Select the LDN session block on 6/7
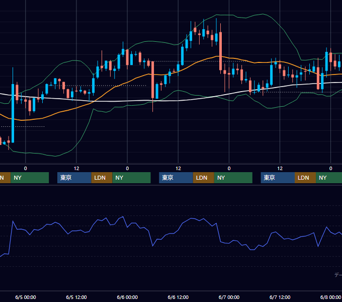342x302 pixels. [305, 178]
